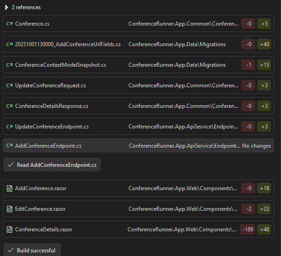
Task: Click the +23 additions badge for EditConference.razor
Action: pos(264,209)
